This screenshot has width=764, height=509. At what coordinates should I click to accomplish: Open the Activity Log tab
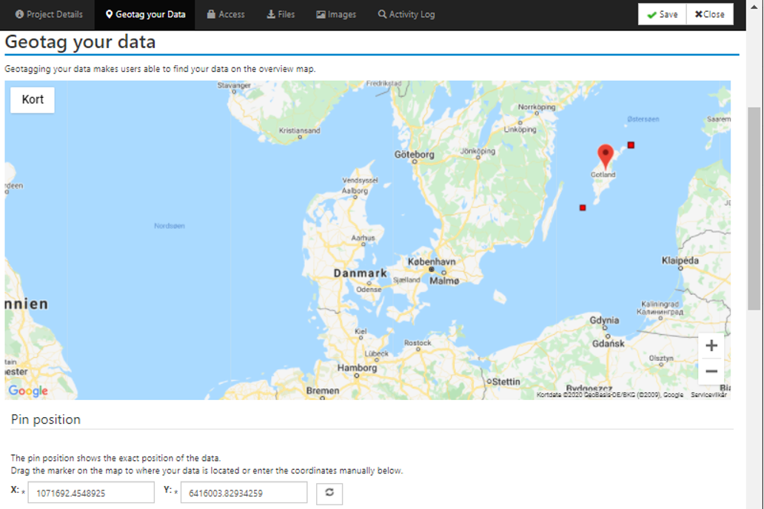click(406, 15)
